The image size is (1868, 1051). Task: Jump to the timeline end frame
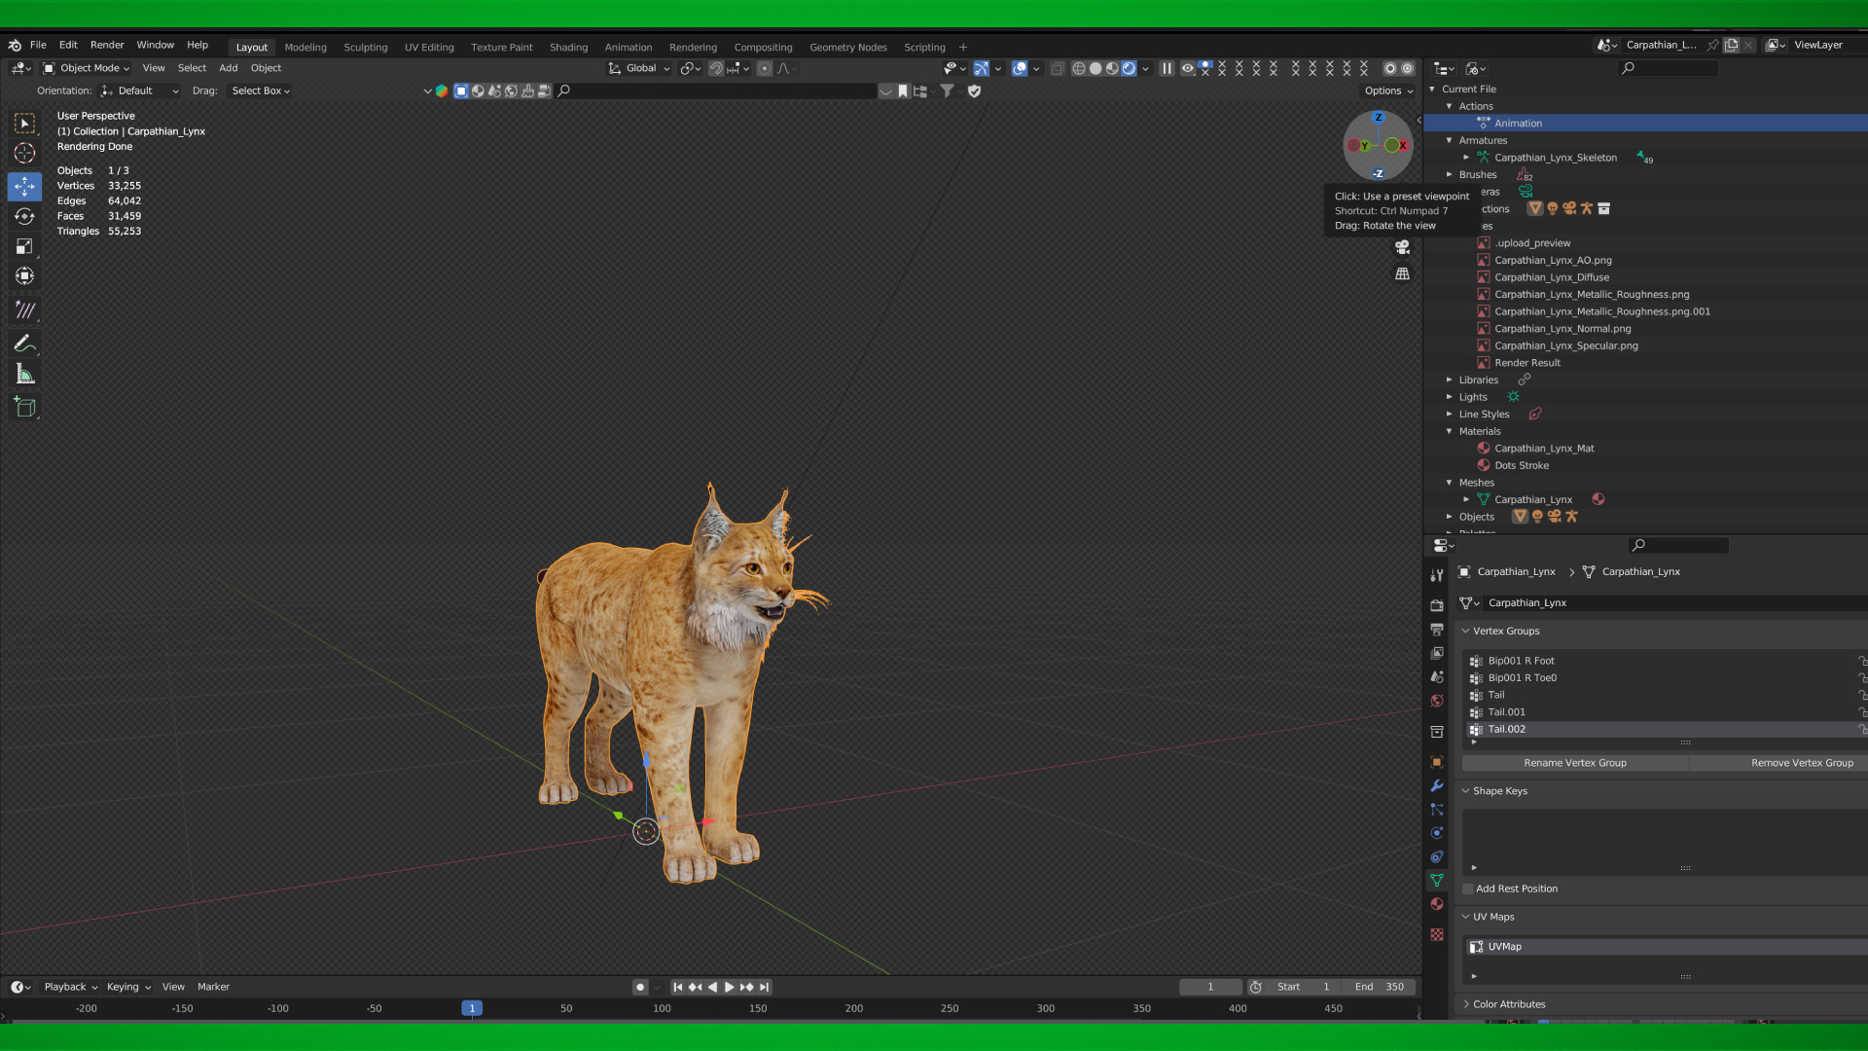tap(765, 987)
